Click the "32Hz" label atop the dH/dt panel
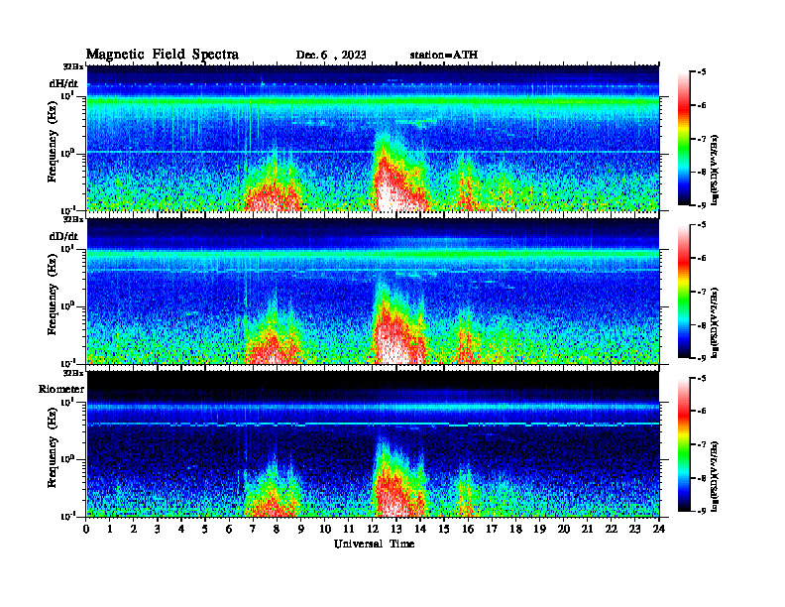Image resolution: width=785 pixels, height=607 pixels. (73, 66)
